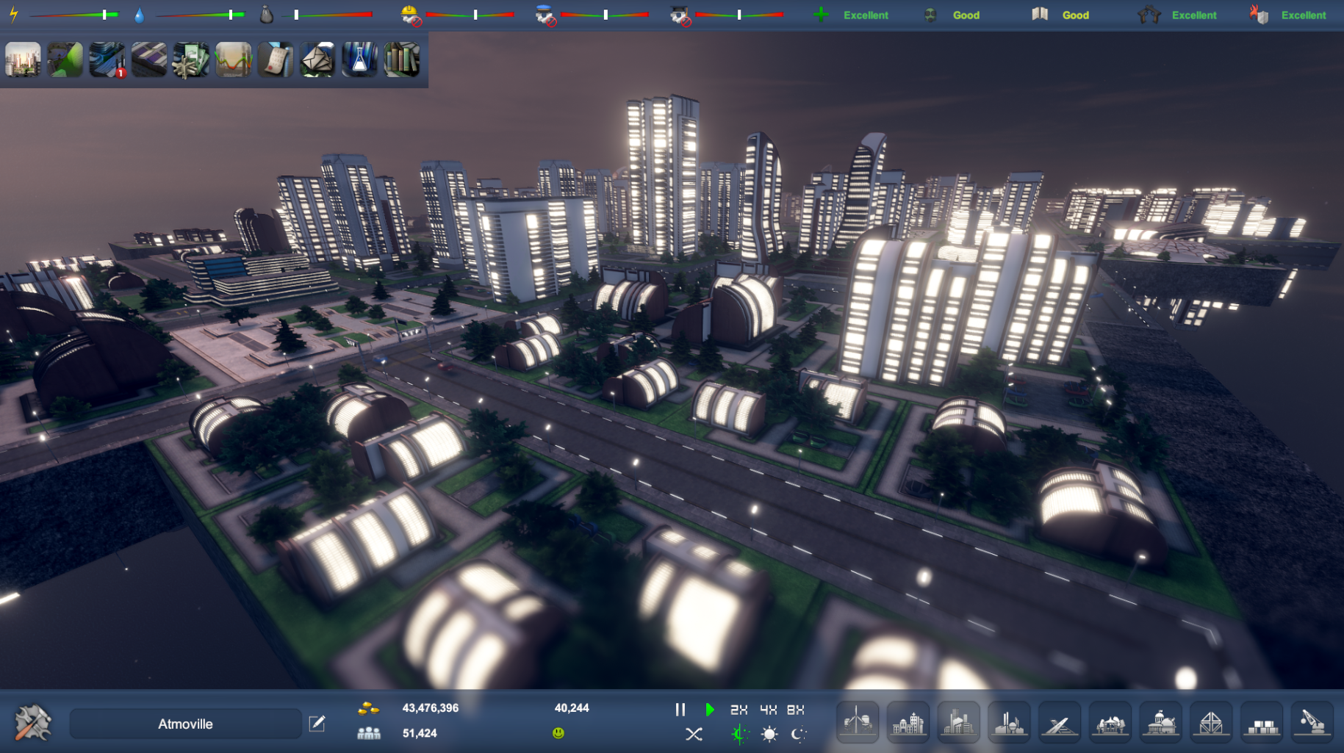1344x753 pixels.
Task: Click the education Good status text
Action: pyautogui.click(x=1076, y=15)
